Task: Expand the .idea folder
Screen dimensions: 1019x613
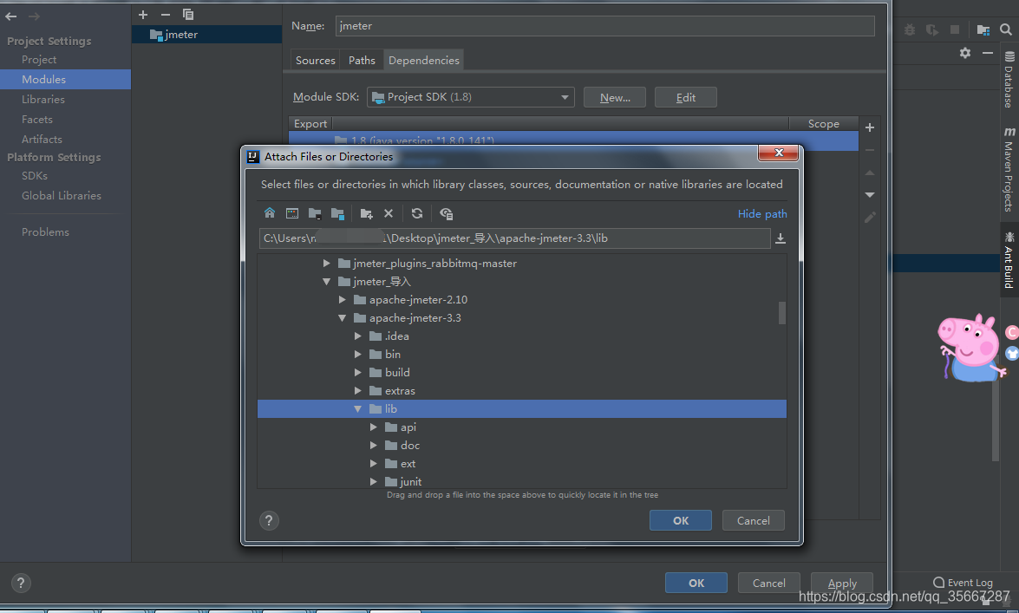Action: 358,336
